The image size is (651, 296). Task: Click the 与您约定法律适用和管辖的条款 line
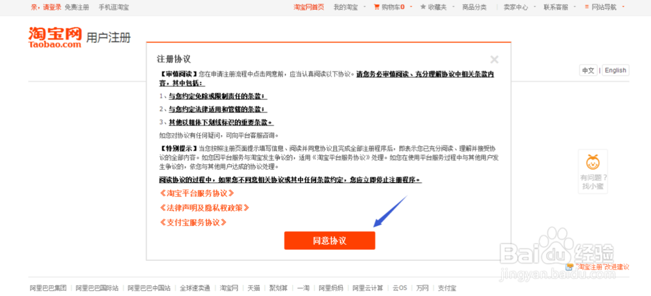point(217,109)
